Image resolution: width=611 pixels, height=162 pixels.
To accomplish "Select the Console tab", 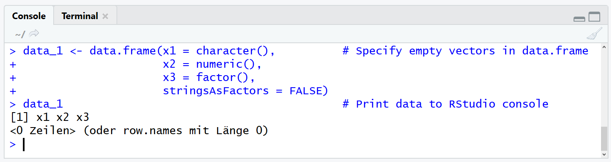I will point(29,16).
